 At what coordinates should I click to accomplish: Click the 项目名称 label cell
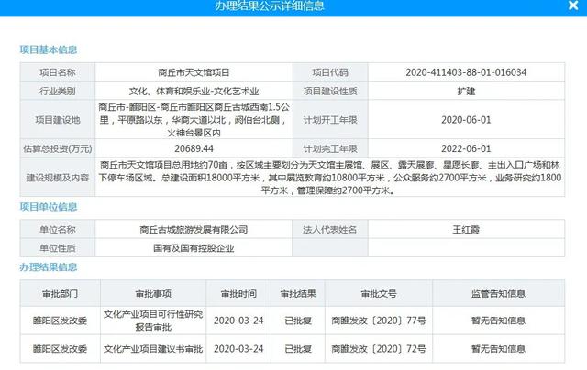(x=57, y=72)
